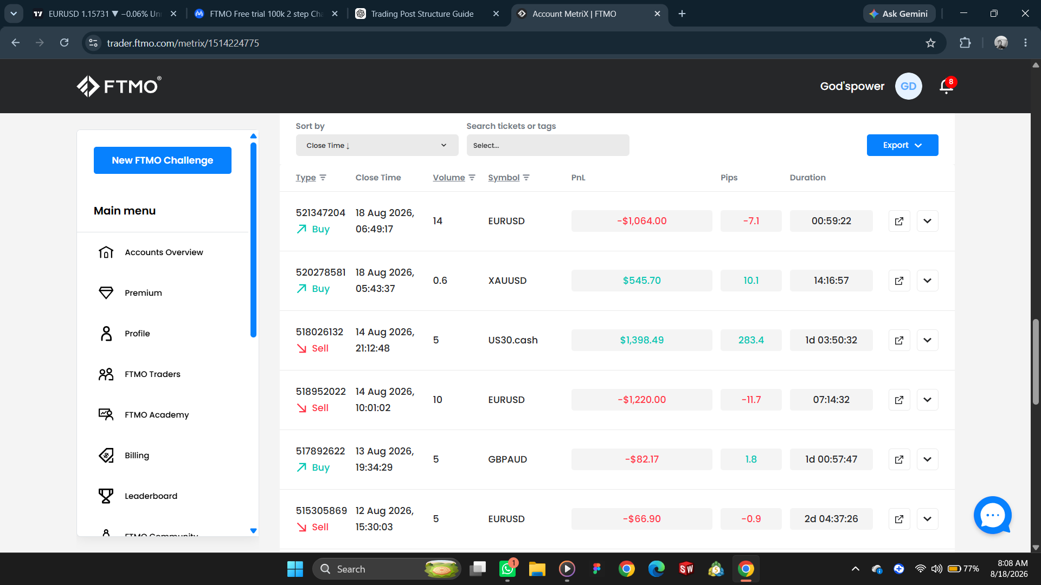Image resolution: width=1041 pixels, height=585 pixels.
Task: Reload the FTMO MetriX page
Action: point(64,43)
